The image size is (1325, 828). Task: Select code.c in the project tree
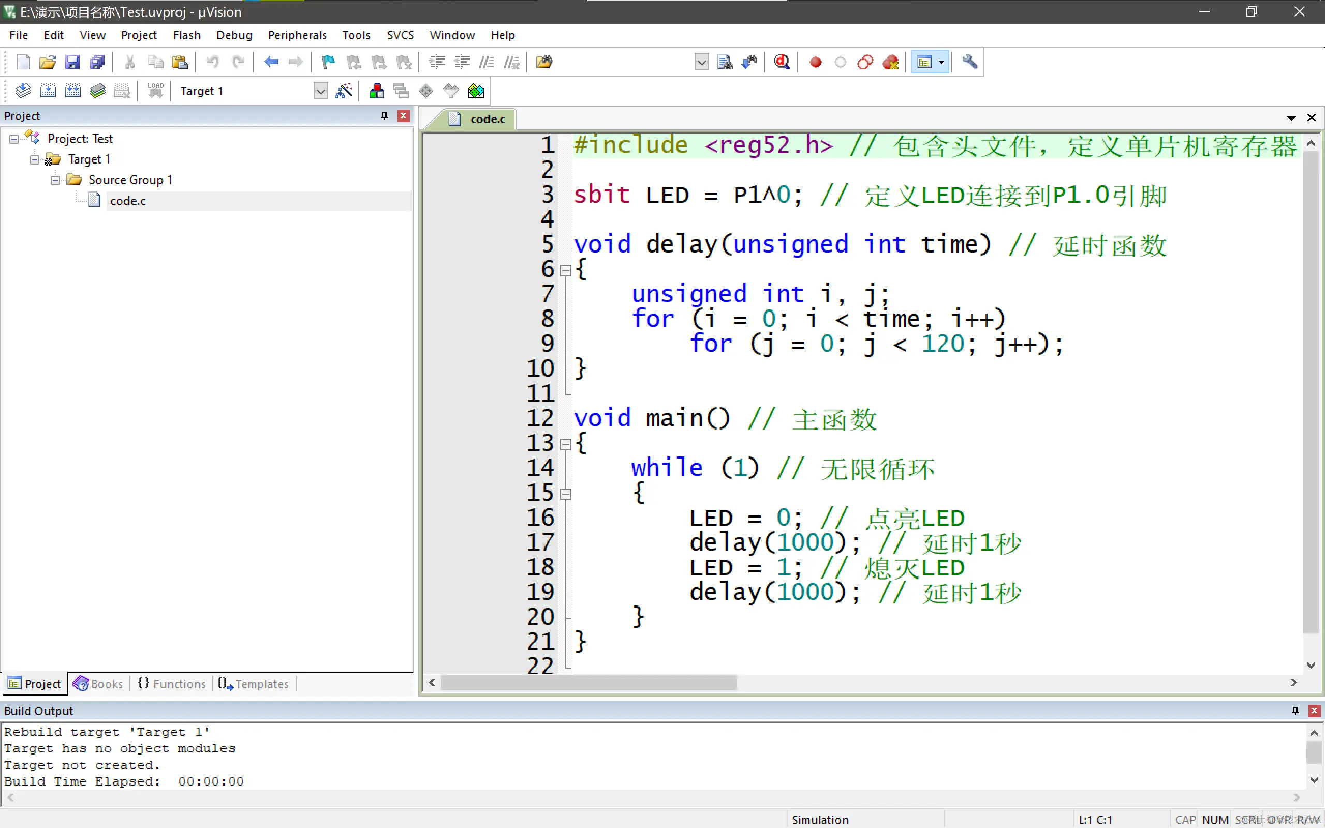[x=127, y=201]
